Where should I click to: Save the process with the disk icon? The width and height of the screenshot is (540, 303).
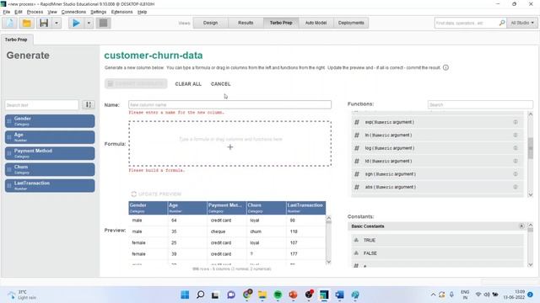coord(44,23)
